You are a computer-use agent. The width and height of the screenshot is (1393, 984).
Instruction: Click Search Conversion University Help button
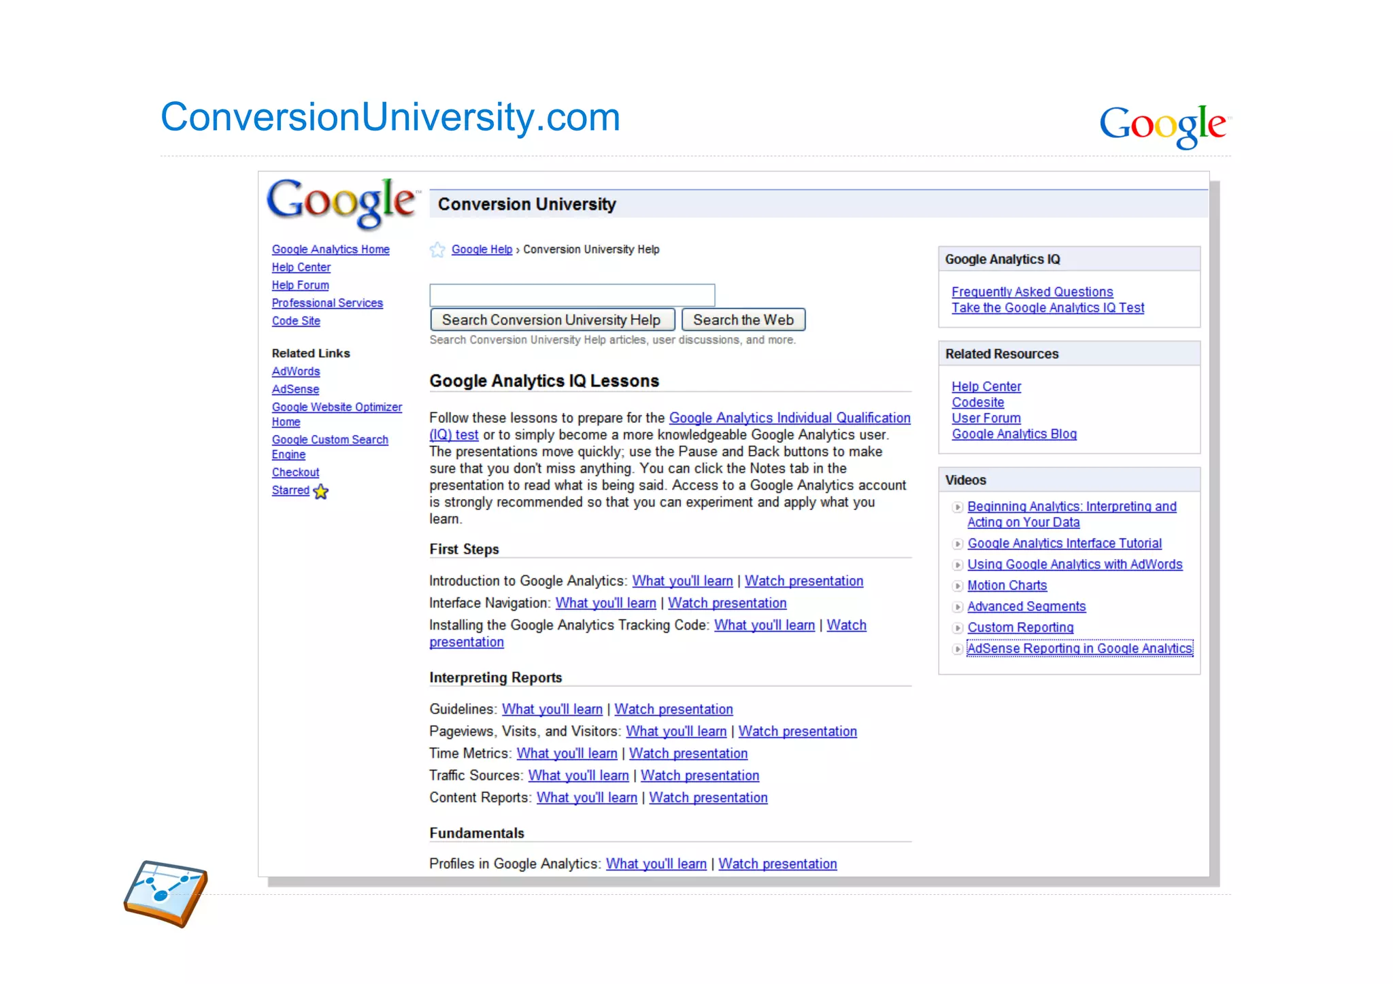coord(552,320)
